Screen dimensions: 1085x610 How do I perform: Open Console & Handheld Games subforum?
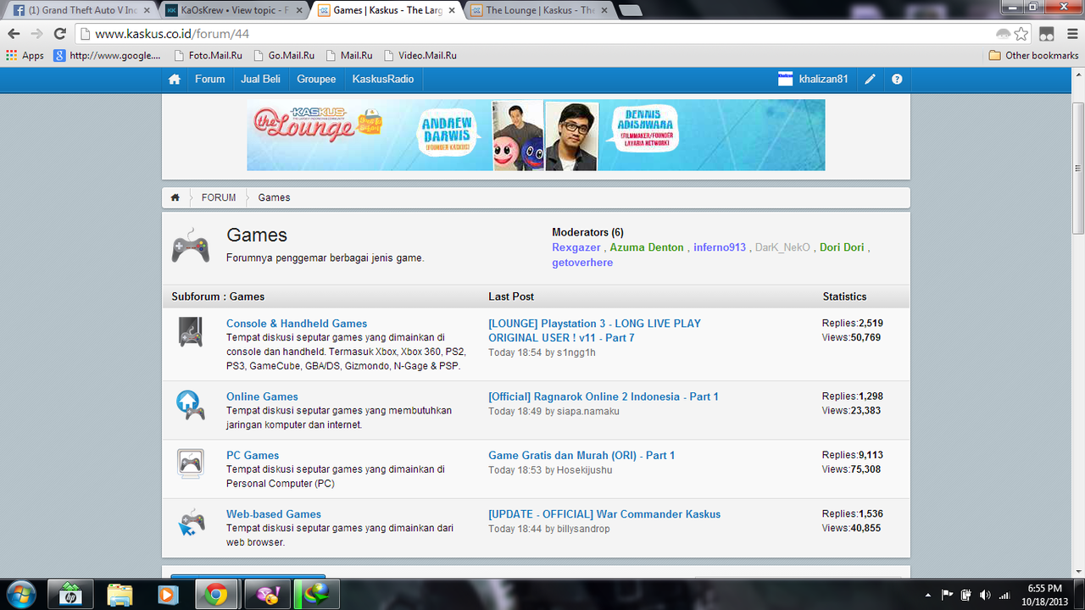tap(297, 324)
